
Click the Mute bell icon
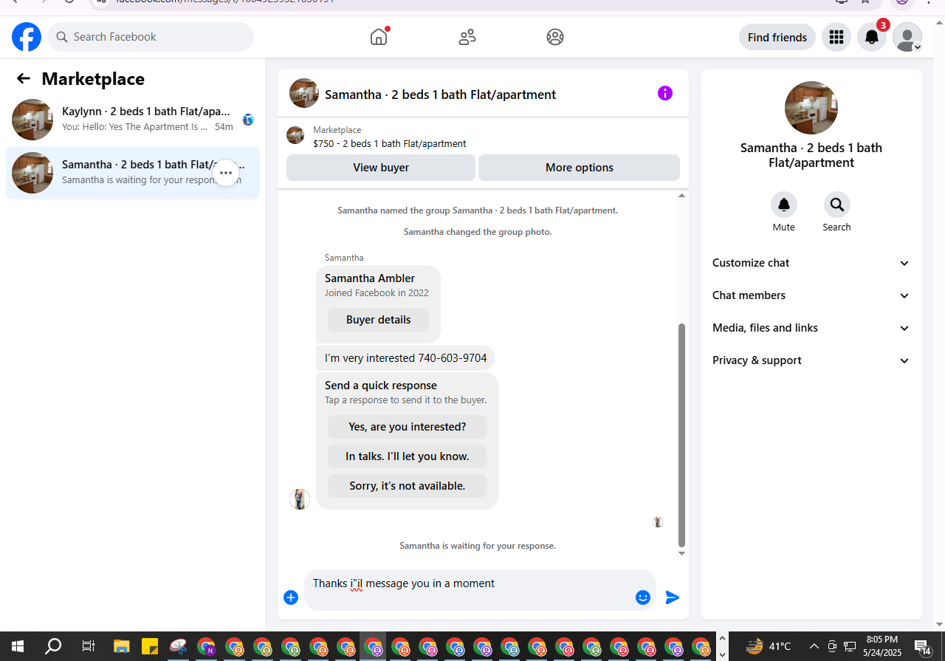(784, 205)
